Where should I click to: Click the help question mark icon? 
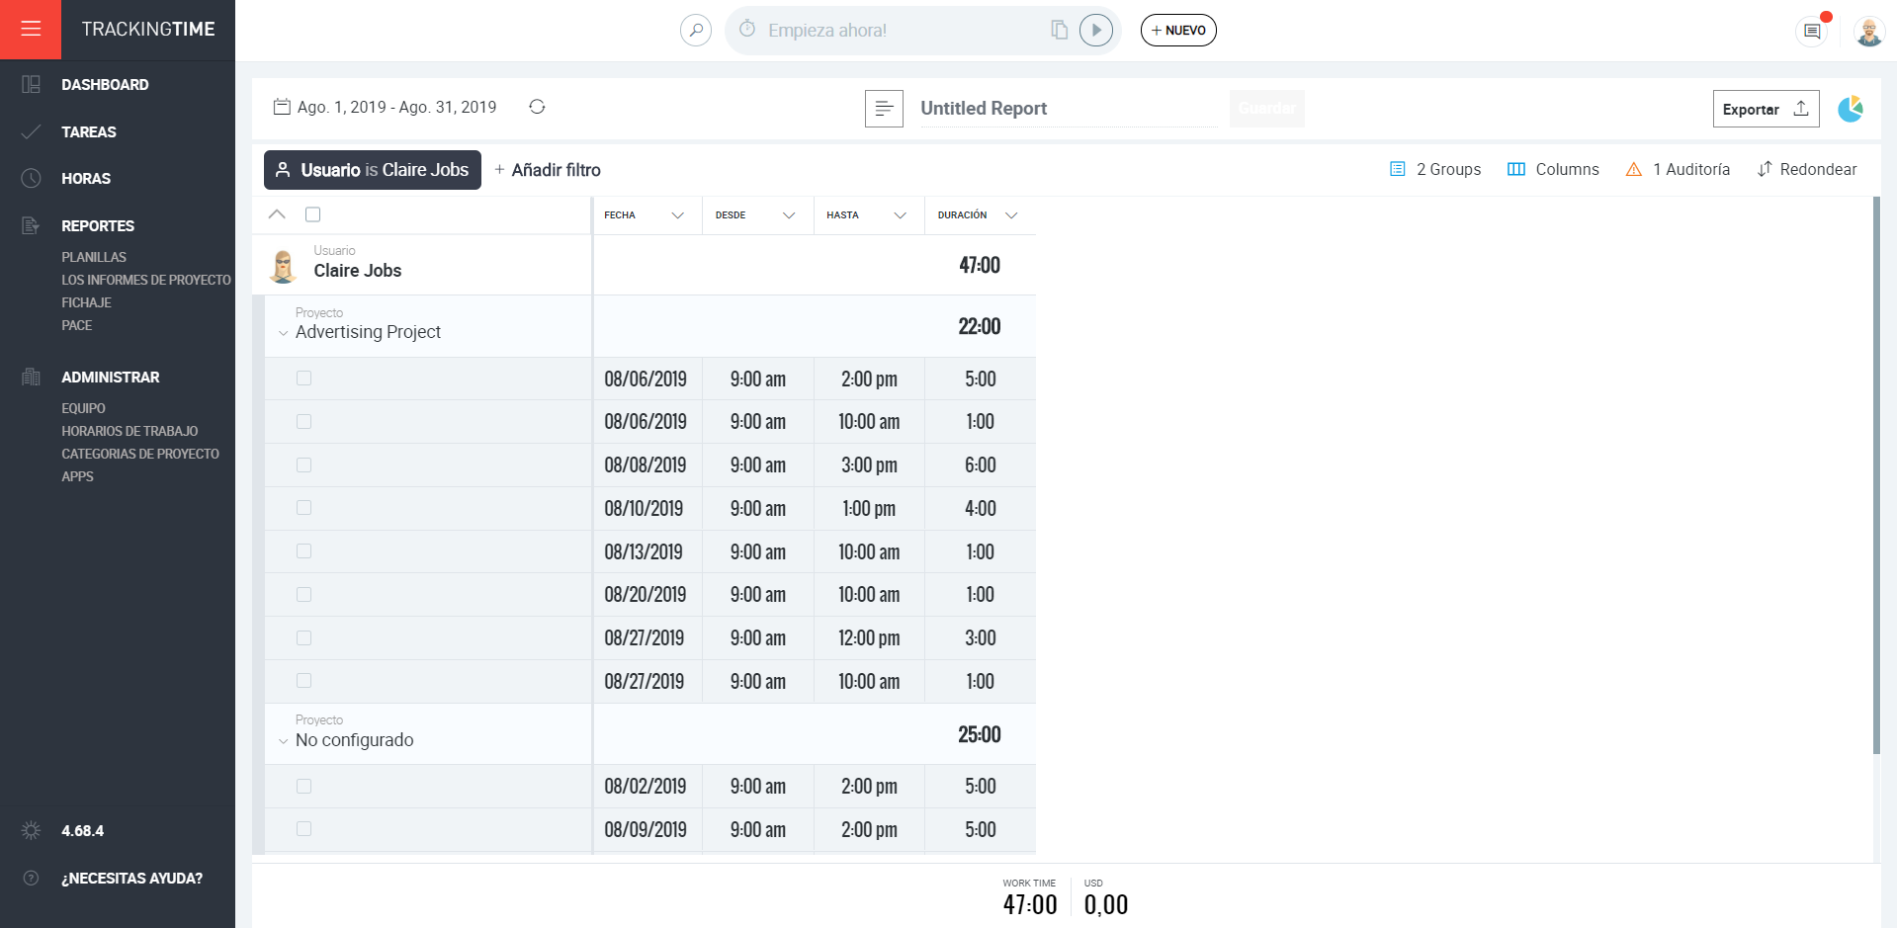point(31,878)
